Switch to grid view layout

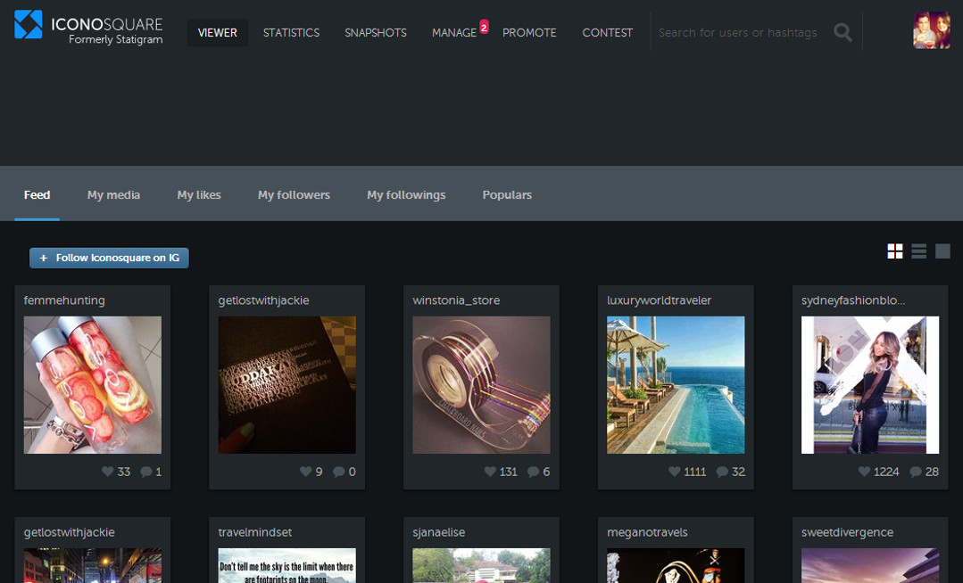point(894,251)
